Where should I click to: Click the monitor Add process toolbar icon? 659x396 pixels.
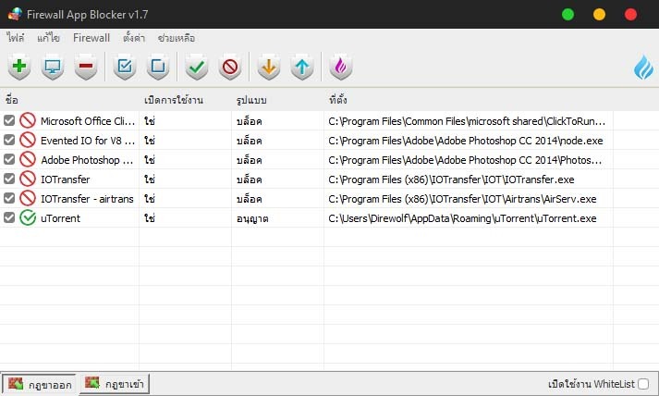[x=53, y=66]
